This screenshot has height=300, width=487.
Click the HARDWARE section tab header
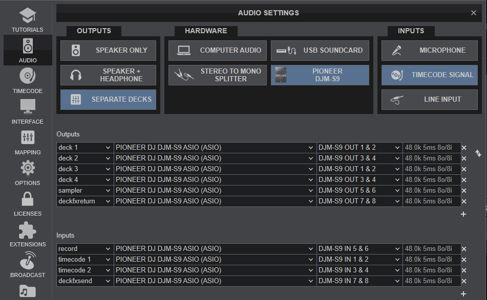[206, 31]
